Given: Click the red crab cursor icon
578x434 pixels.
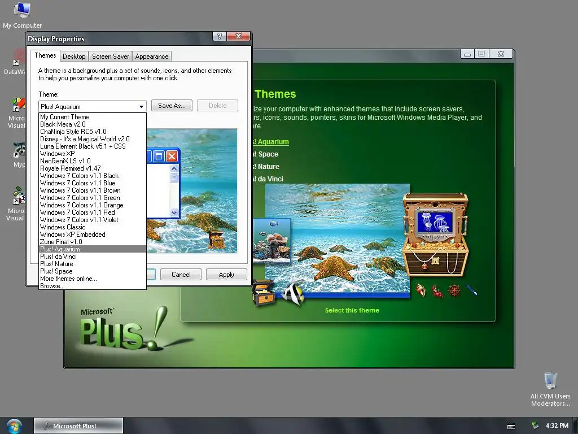Looking at the screenshot, I should [437, 291].
